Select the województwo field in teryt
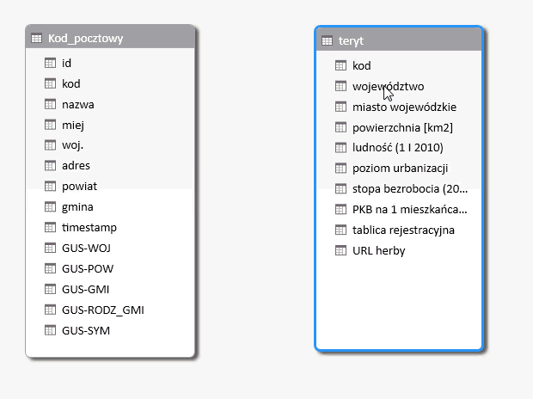The width and height of the screenshot is (533, 399). tap(388, 86)
